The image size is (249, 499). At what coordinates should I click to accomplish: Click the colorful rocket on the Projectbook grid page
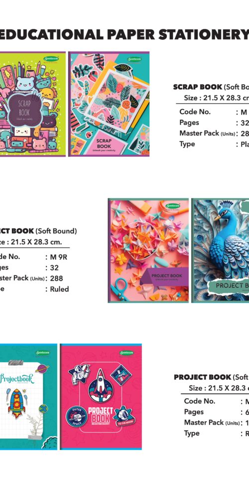(x=16, y=403)
